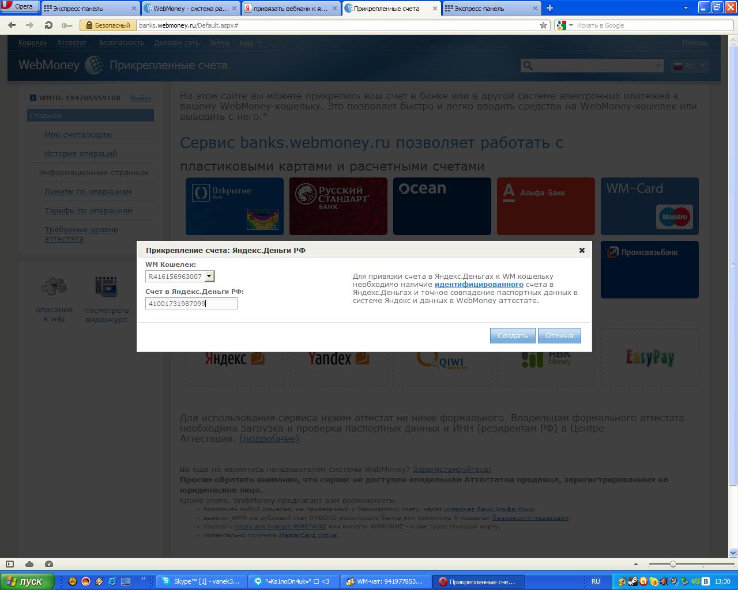This screenshot has width=738, height=590.
Task: Open the WM-чат taskbar window
Action: 386,581
